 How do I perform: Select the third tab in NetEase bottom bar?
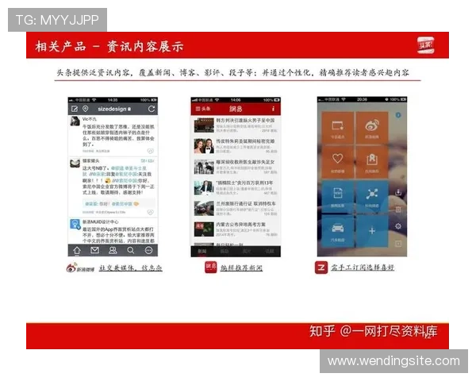247,252
